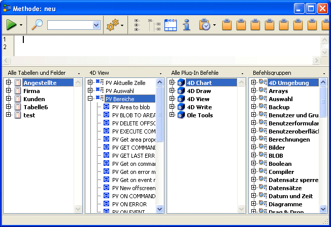This screenshot has width=331, height=227.
Task: Click the orange gears compile icon
Action: pyautogui.click(x=113, y=25)
